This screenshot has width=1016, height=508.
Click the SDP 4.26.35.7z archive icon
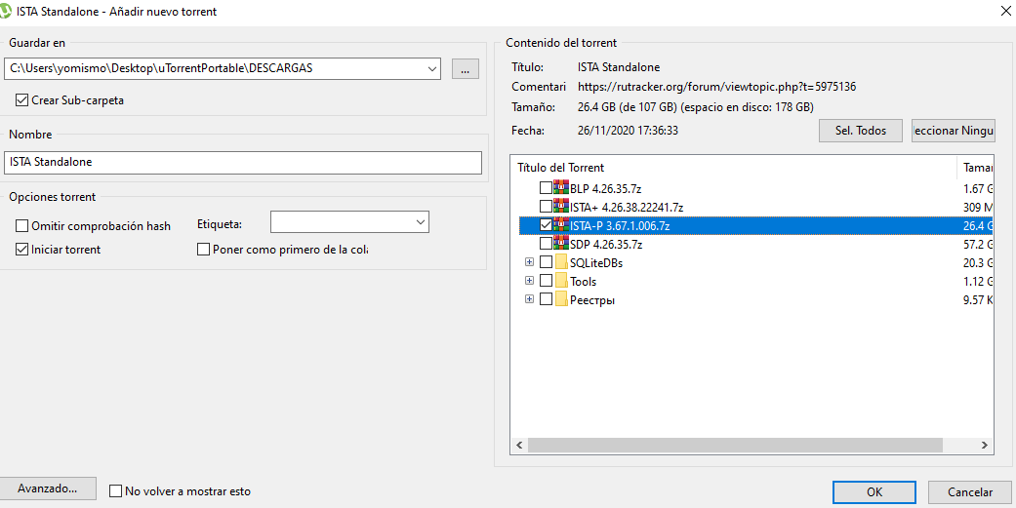(x=561, y=244)
